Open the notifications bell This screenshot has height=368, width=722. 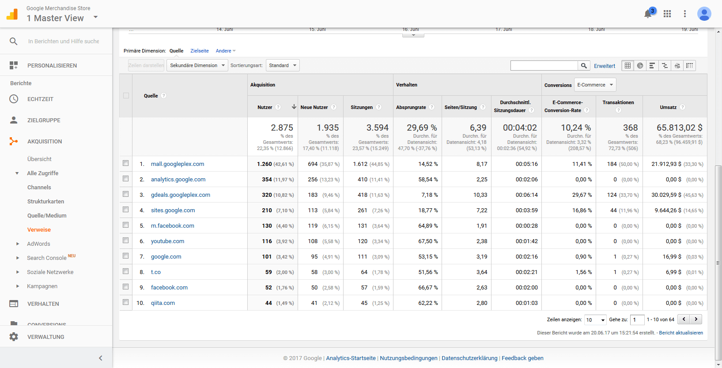pos(648,14)
